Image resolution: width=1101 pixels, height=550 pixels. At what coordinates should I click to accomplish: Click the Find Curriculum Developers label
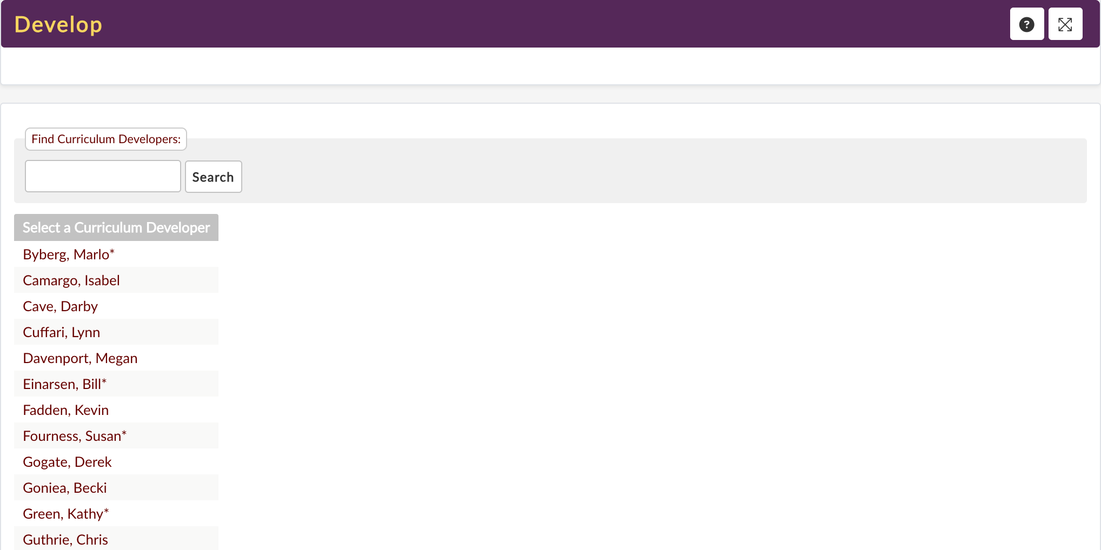pyautogui.click(x=106, y=139)
